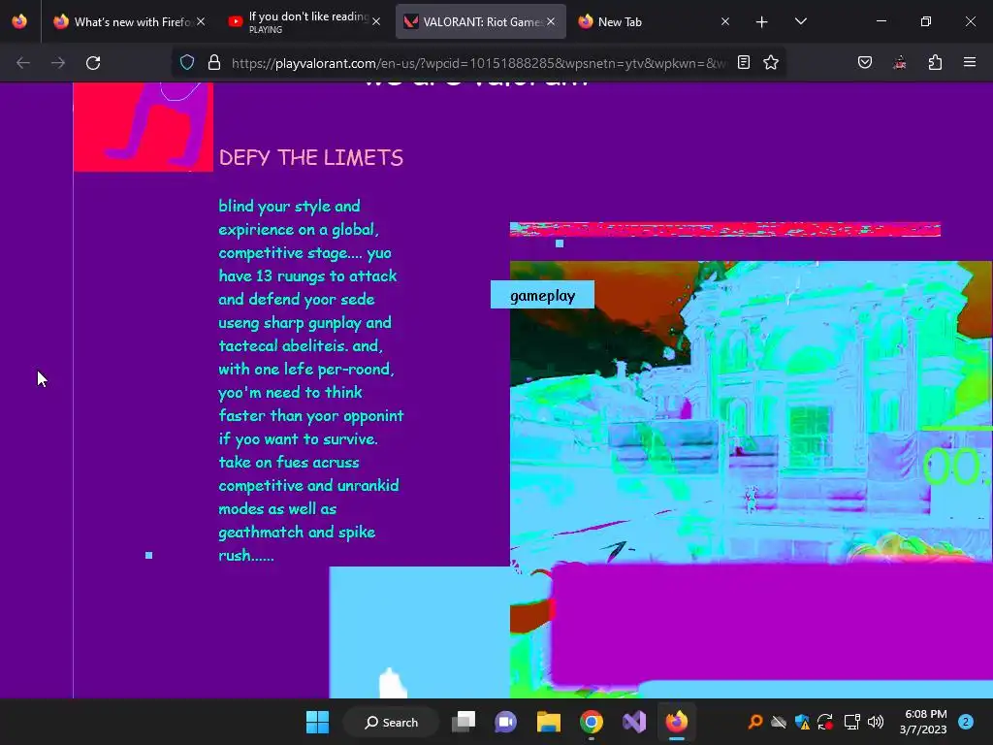Click the text "geathmatch and spike"
Viewport: 993px width, 745px height.
click(297, 532)
